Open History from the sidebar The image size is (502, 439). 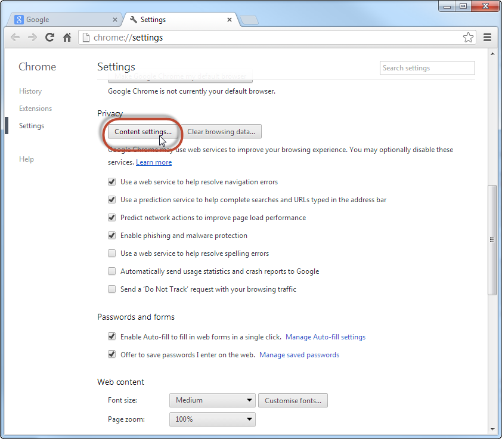[x=30, y=91]
